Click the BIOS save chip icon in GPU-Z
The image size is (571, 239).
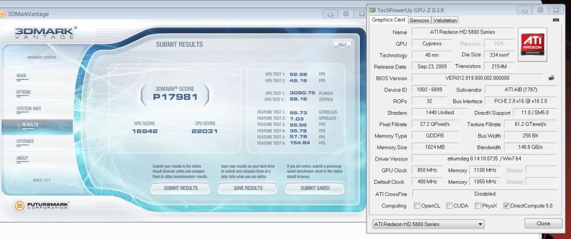[551, 77]
